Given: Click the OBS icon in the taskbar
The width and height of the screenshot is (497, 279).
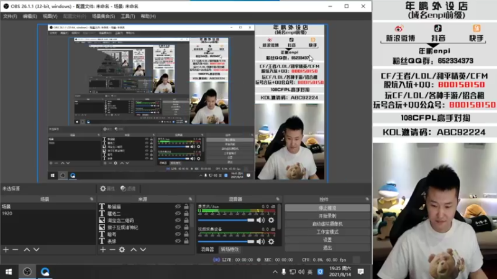Looking at the screenshot, I should pyautogui.click(x=27, y=272).
